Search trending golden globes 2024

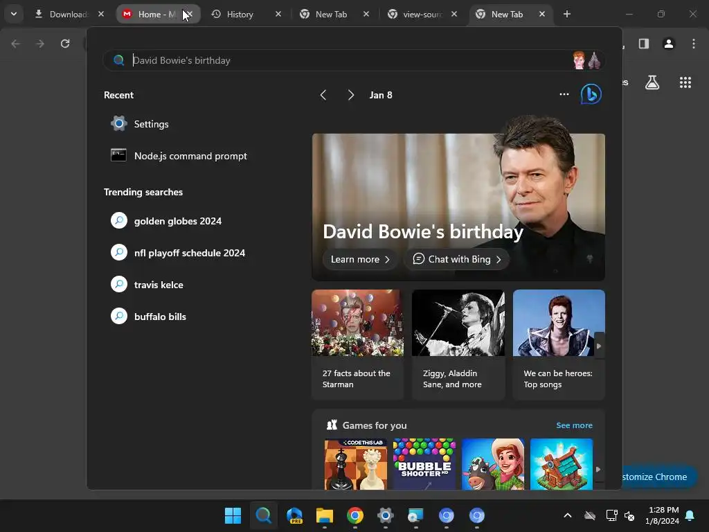click(199, 221)
